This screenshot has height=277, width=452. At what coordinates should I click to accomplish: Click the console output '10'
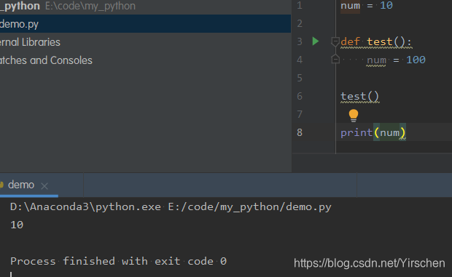coord(17,225)
